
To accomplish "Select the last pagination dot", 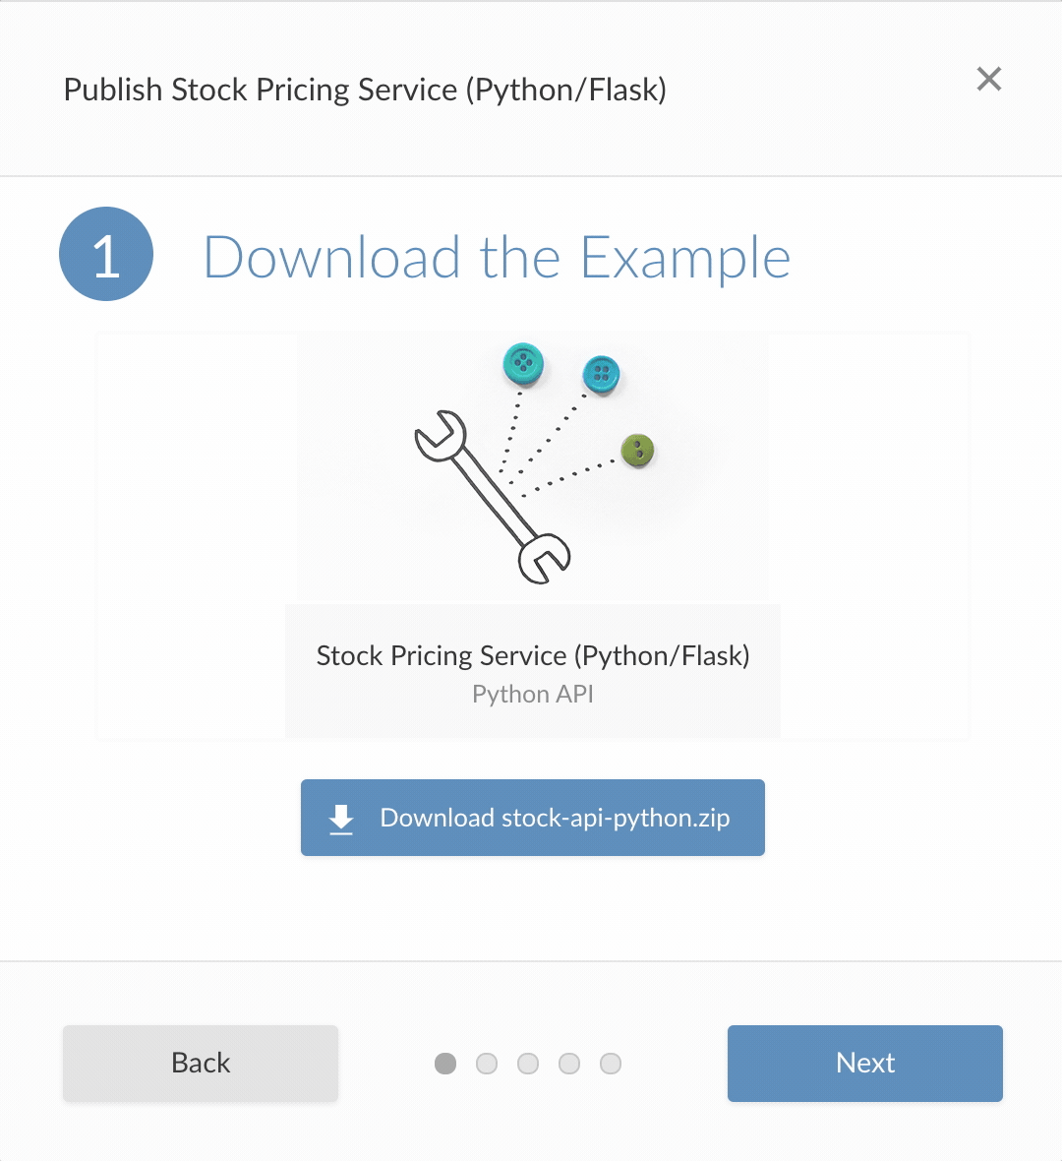I will coord(611,1064).
